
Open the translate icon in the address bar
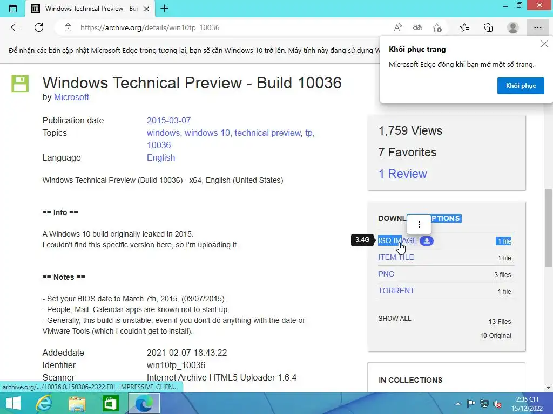pos(417,27)
